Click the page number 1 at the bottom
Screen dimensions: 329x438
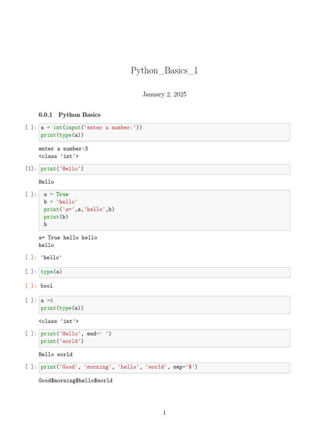[x=164, y=413]
